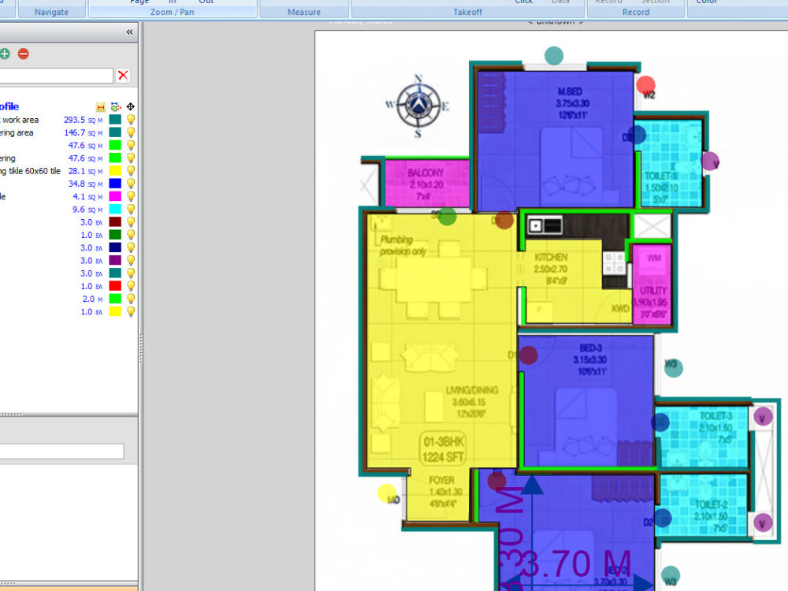Click the 2.0 M value
The image size is (788, 591).
(92, 299)
